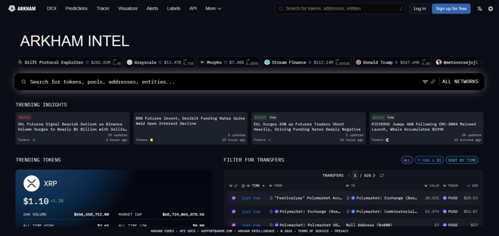Go to next transfers page arrow

[x=374, y=175]
